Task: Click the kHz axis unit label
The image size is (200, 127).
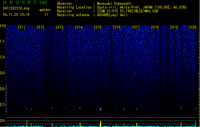Action: coord(3,26)
